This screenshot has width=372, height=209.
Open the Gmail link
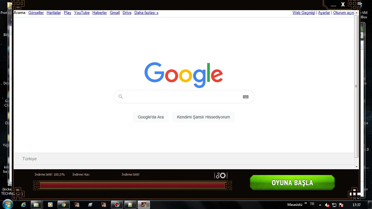pos(115,13)
